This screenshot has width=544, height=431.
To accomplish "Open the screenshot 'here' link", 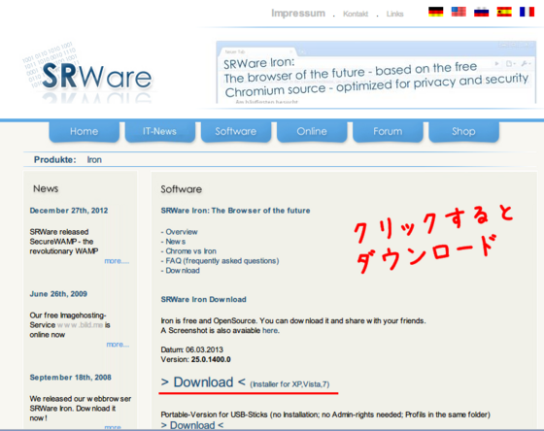I will click(x=270, y=330).
